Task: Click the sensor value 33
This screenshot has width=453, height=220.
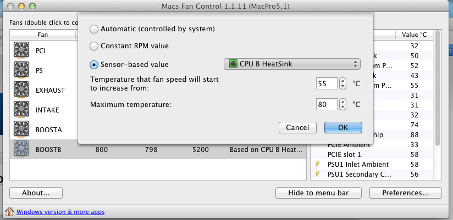Action: coord(415,144)
